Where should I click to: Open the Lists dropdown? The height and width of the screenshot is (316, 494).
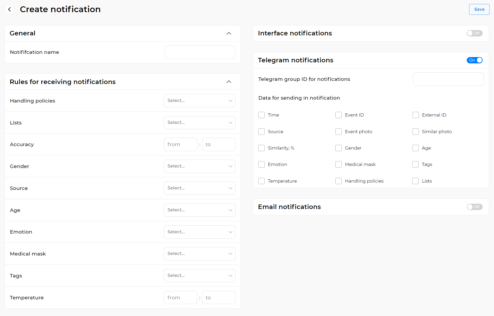point(199,122)
